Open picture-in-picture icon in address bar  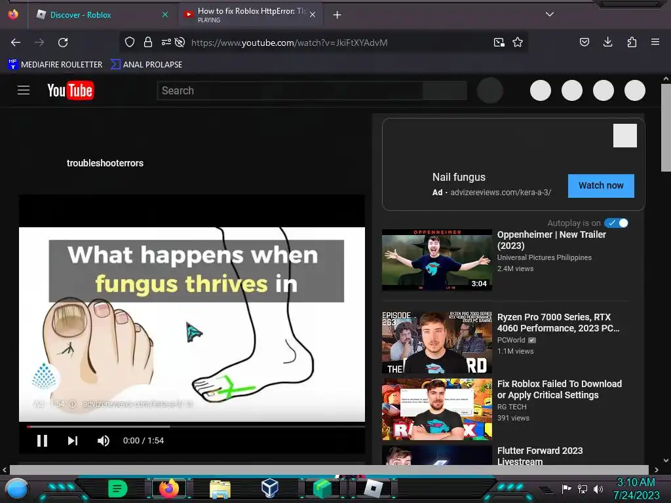pos(499,43)
